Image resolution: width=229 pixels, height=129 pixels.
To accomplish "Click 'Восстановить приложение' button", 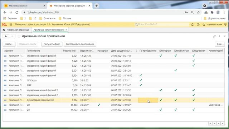I will click(x=80, y=44).
